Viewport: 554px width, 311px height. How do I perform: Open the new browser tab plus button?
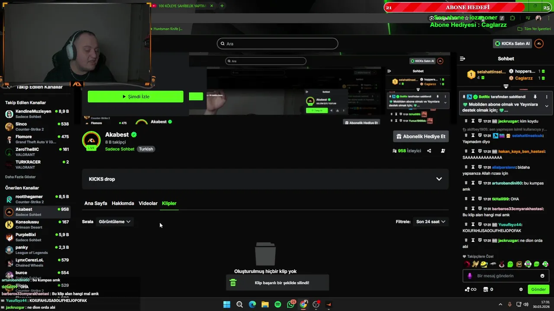point(222,6)
